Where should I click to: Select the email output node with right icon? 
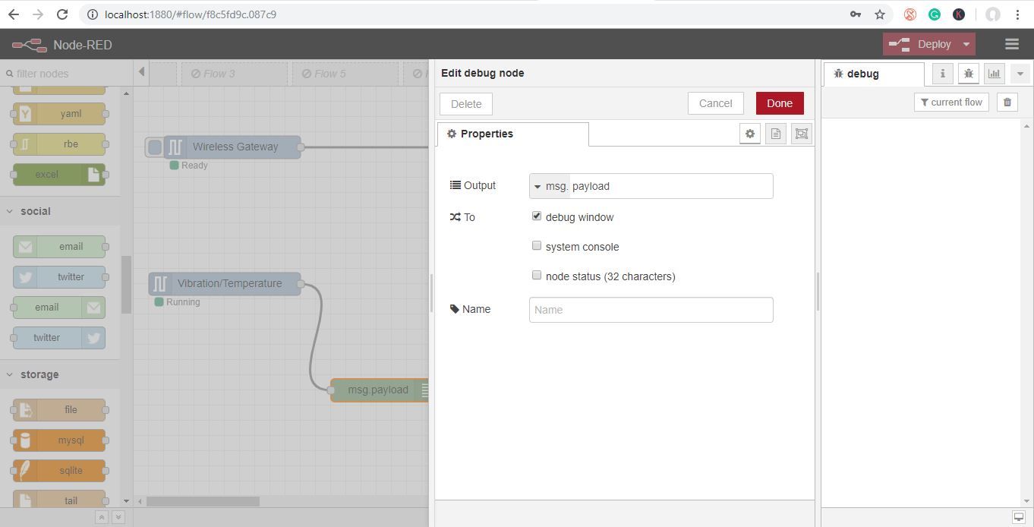[59, 308]
